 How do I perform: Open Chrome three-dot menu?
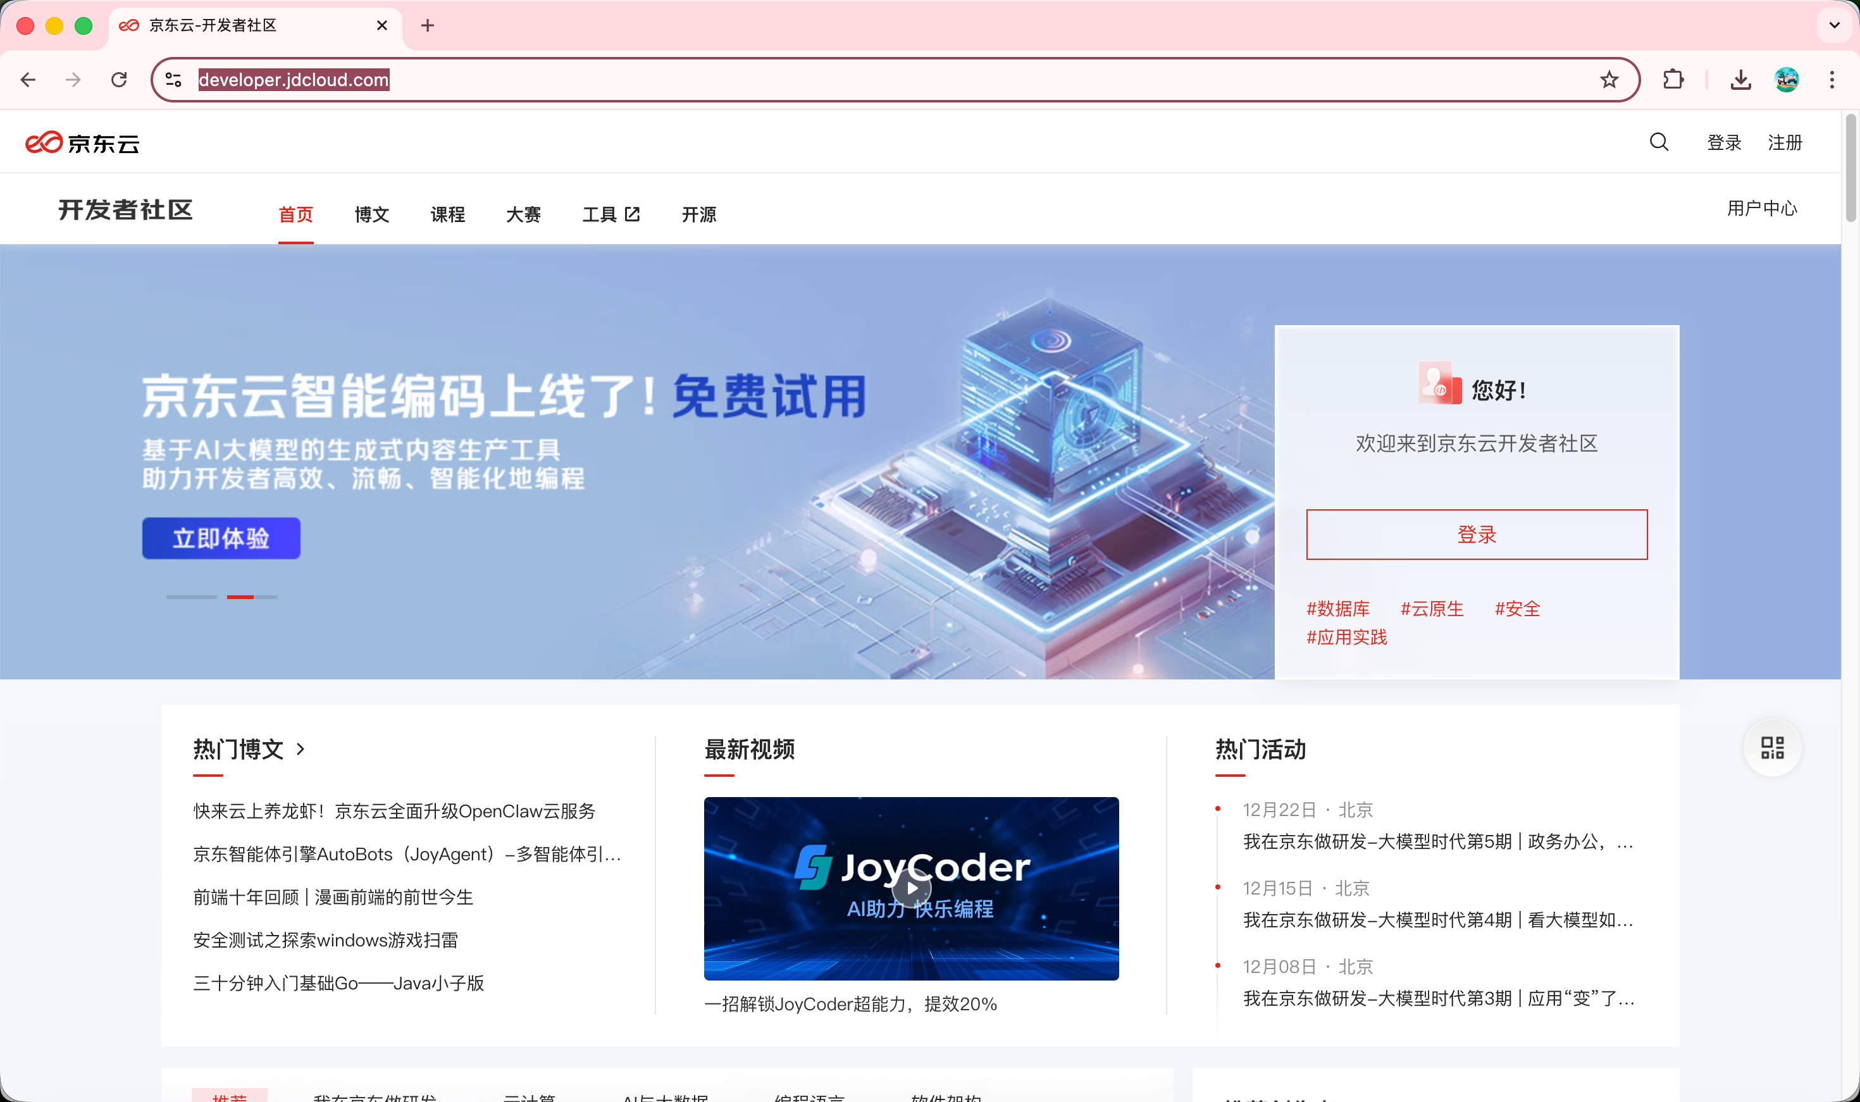click(x=1832, y=80)
